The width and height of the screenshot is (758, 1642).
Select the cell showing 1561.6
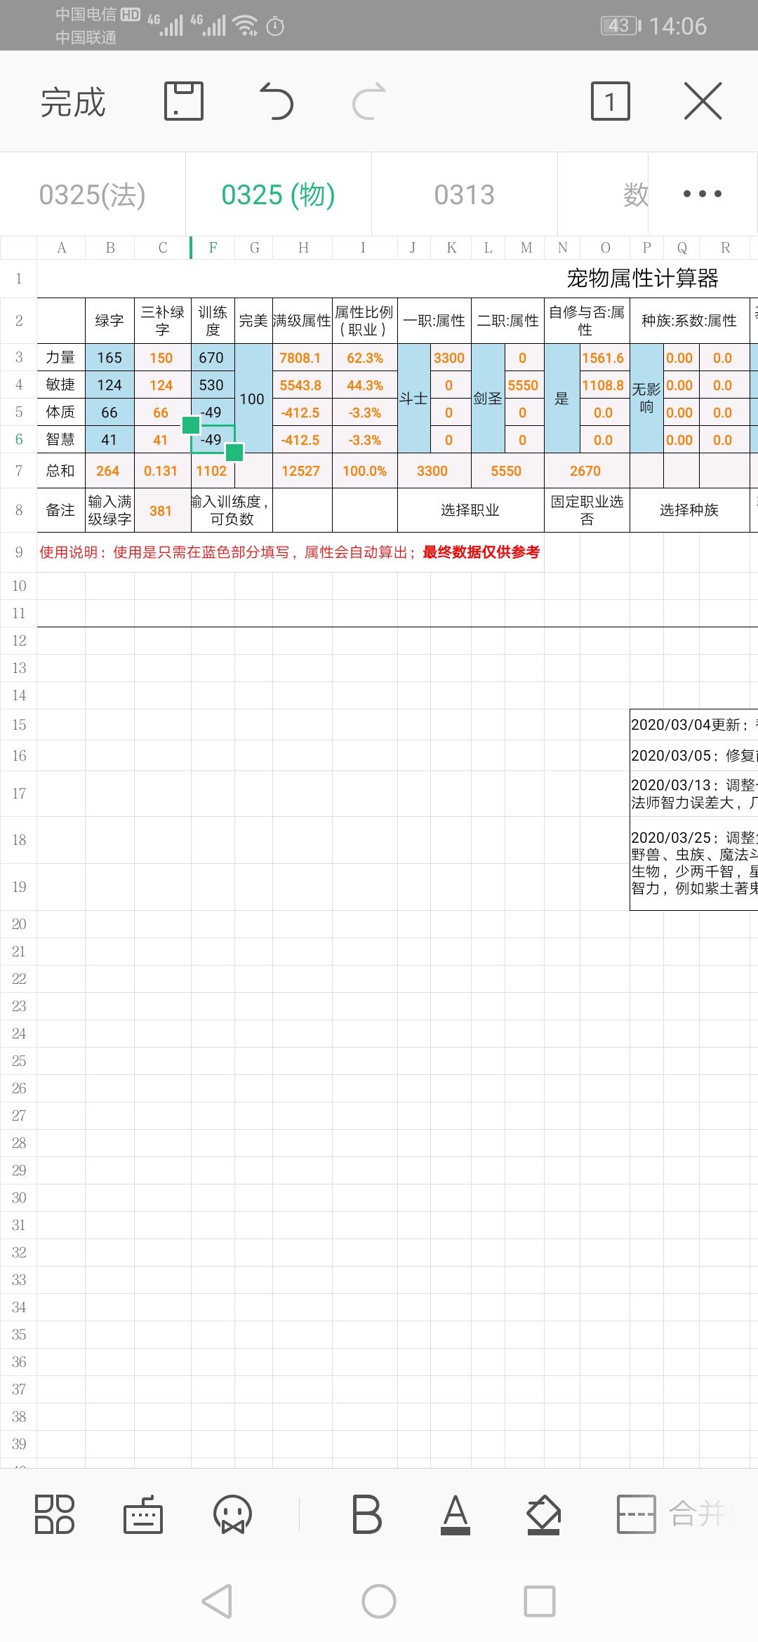[604, 357]
